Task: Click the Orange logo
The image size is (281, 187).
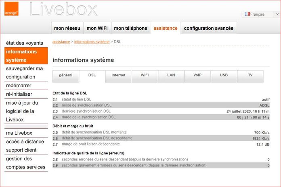Action: [11, 8]
